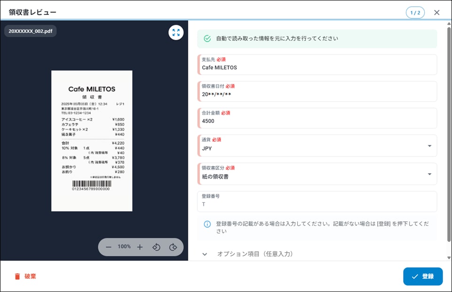Open the 通貨 JPY dropdown
Image resolution: width=452 pixels, height=292 pixels.
pyautogui.click(x=429, y=146)
